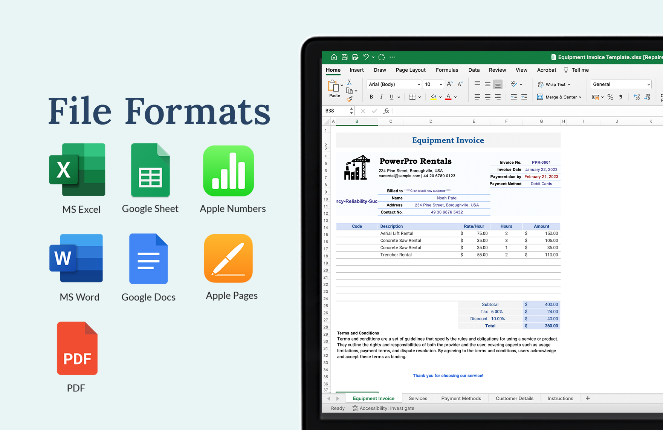Screen dimensions: 663x430
Task: Click the decrease indent icon
Action: point(514,97)
